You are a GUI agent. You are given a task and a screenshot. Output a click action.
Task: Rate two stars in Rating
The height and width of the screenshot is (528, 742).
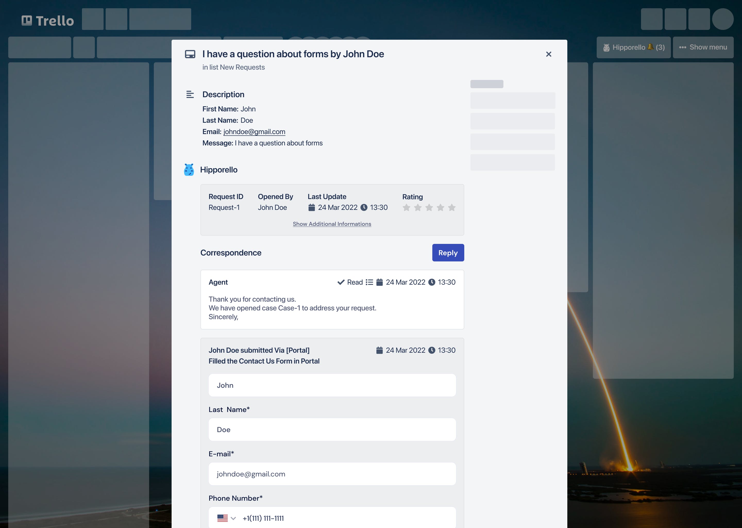[418, 208]
